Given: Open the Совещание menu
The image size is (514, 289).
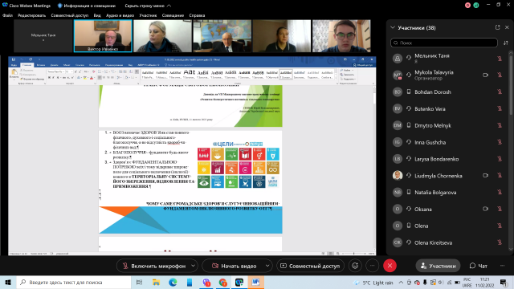Looking at the screenshot, I should pyautogui.click(x=173, y=15).
